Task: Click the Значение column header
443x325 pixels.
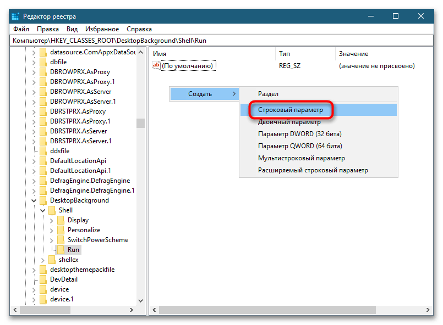Action: [353, 54]
